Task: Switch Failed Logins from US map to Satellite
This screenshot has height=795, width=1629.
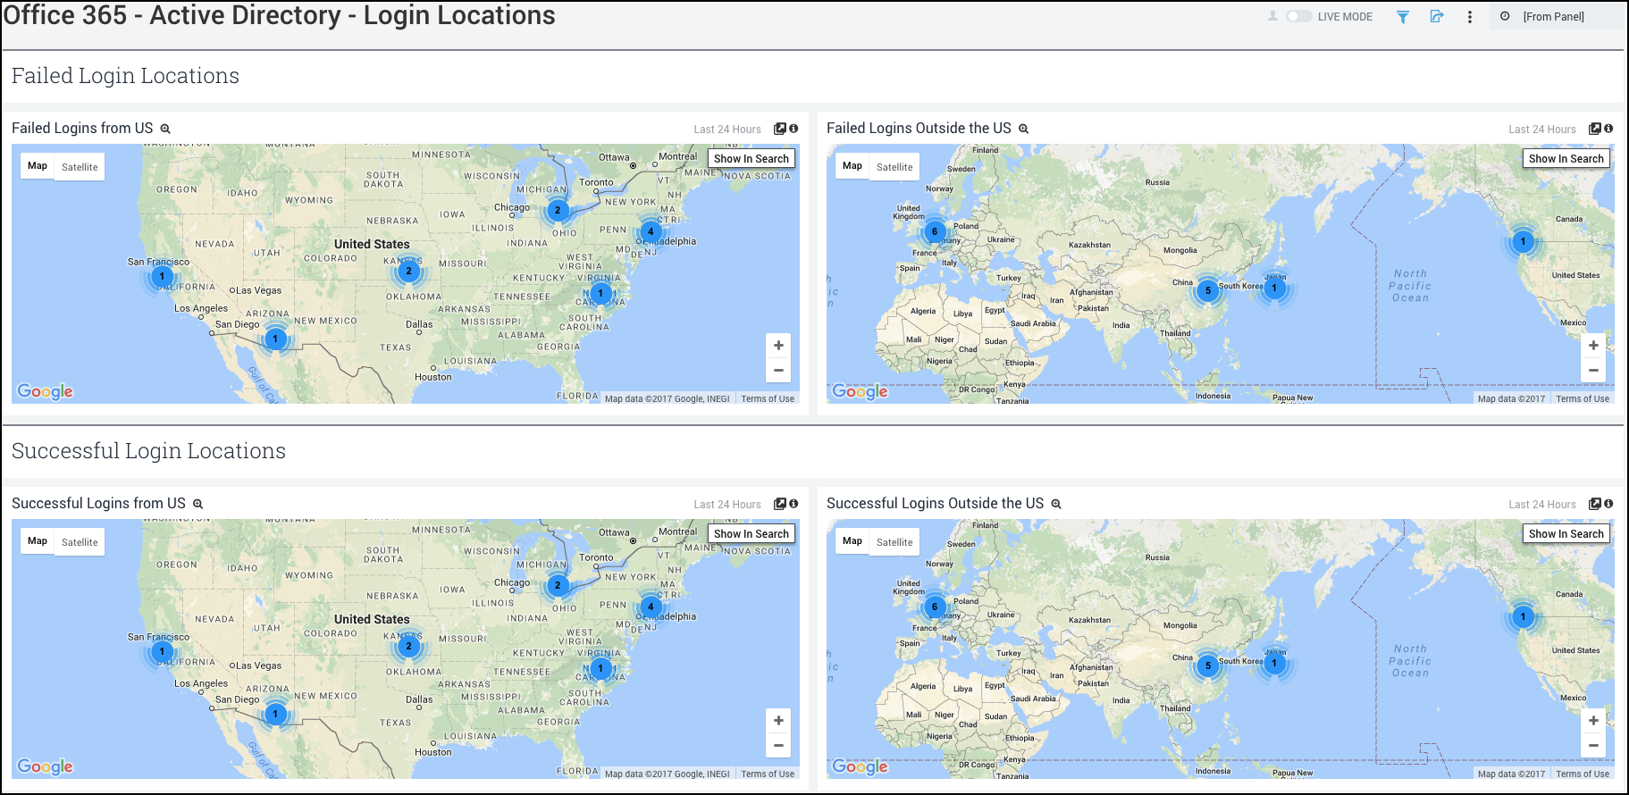Action: click(x=80, y=167)
